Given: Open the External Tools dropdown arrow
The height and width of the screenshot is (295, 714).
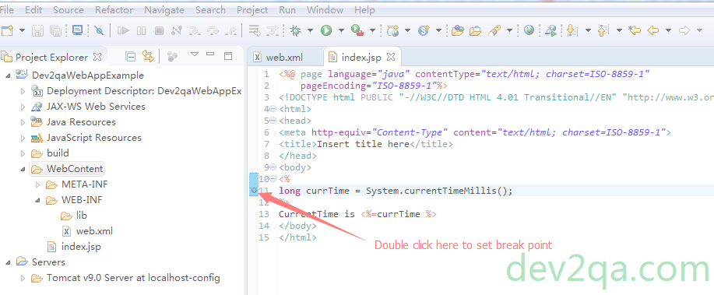Looking at the screenshot, I should tap(372, 30).
